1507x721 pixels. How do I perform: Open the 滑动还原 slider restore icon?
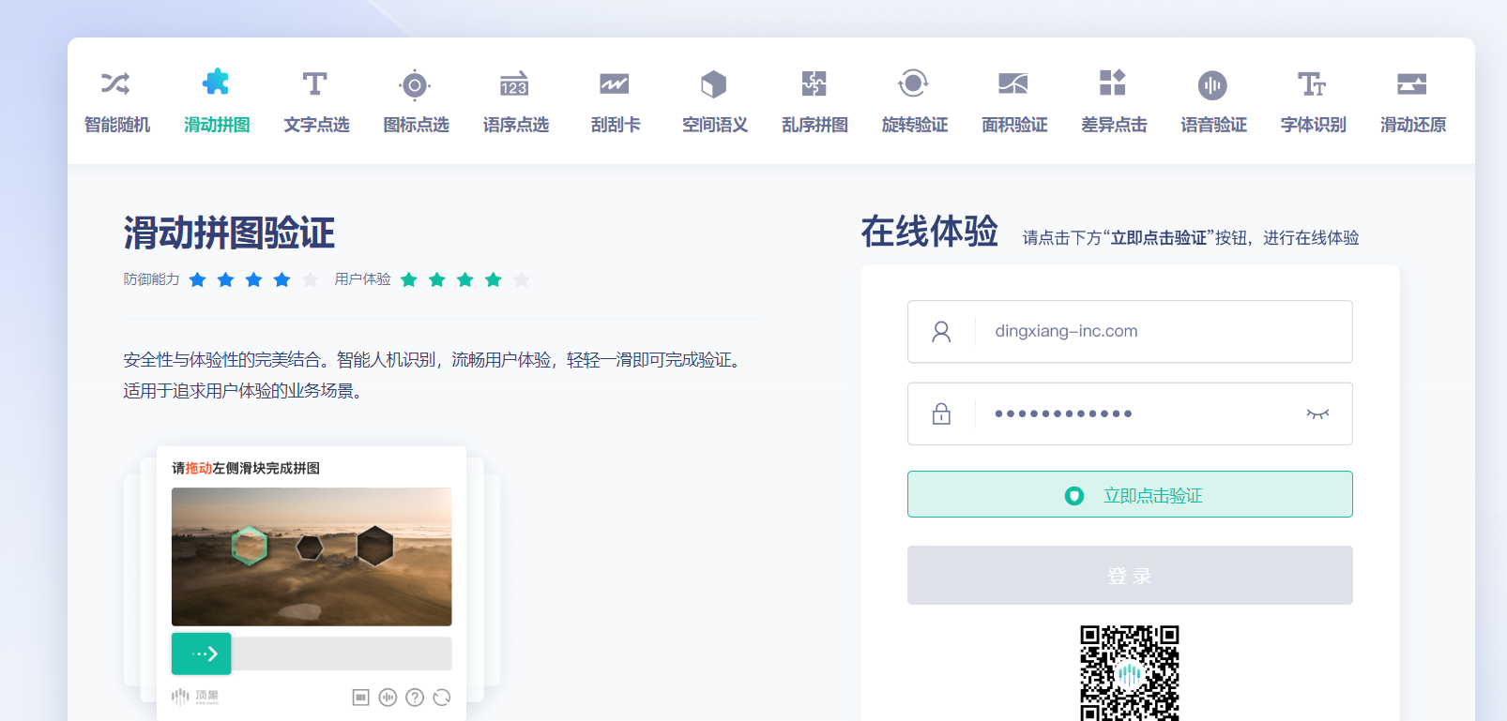coord(1411,83)
